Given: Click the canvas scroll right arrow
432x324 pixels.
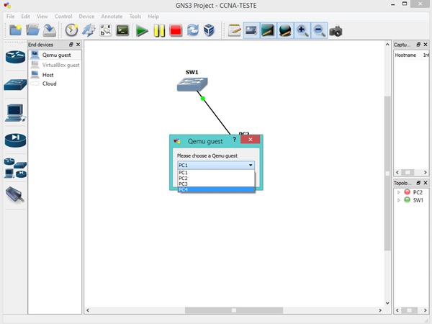Looking at the screenshot, I should pos(380,310).
